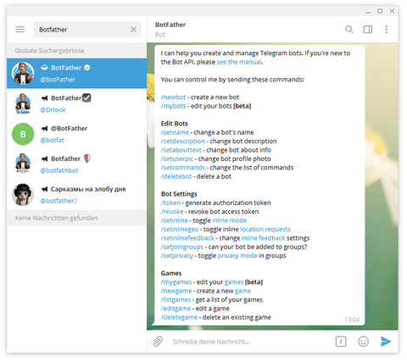Click the /token command

pyautogui.click(x=170, y=203)
